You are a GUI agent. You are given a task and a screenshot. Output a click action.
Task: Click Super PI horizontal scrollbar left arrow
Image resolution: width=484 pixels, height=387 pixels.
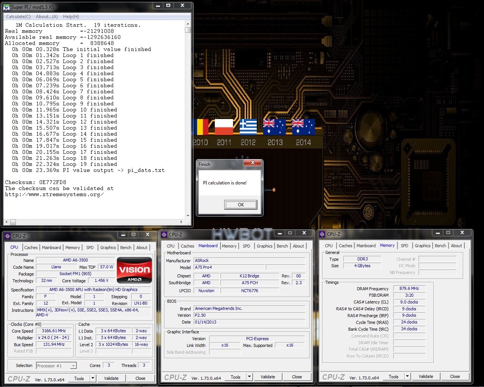click(x=6, y=222)
